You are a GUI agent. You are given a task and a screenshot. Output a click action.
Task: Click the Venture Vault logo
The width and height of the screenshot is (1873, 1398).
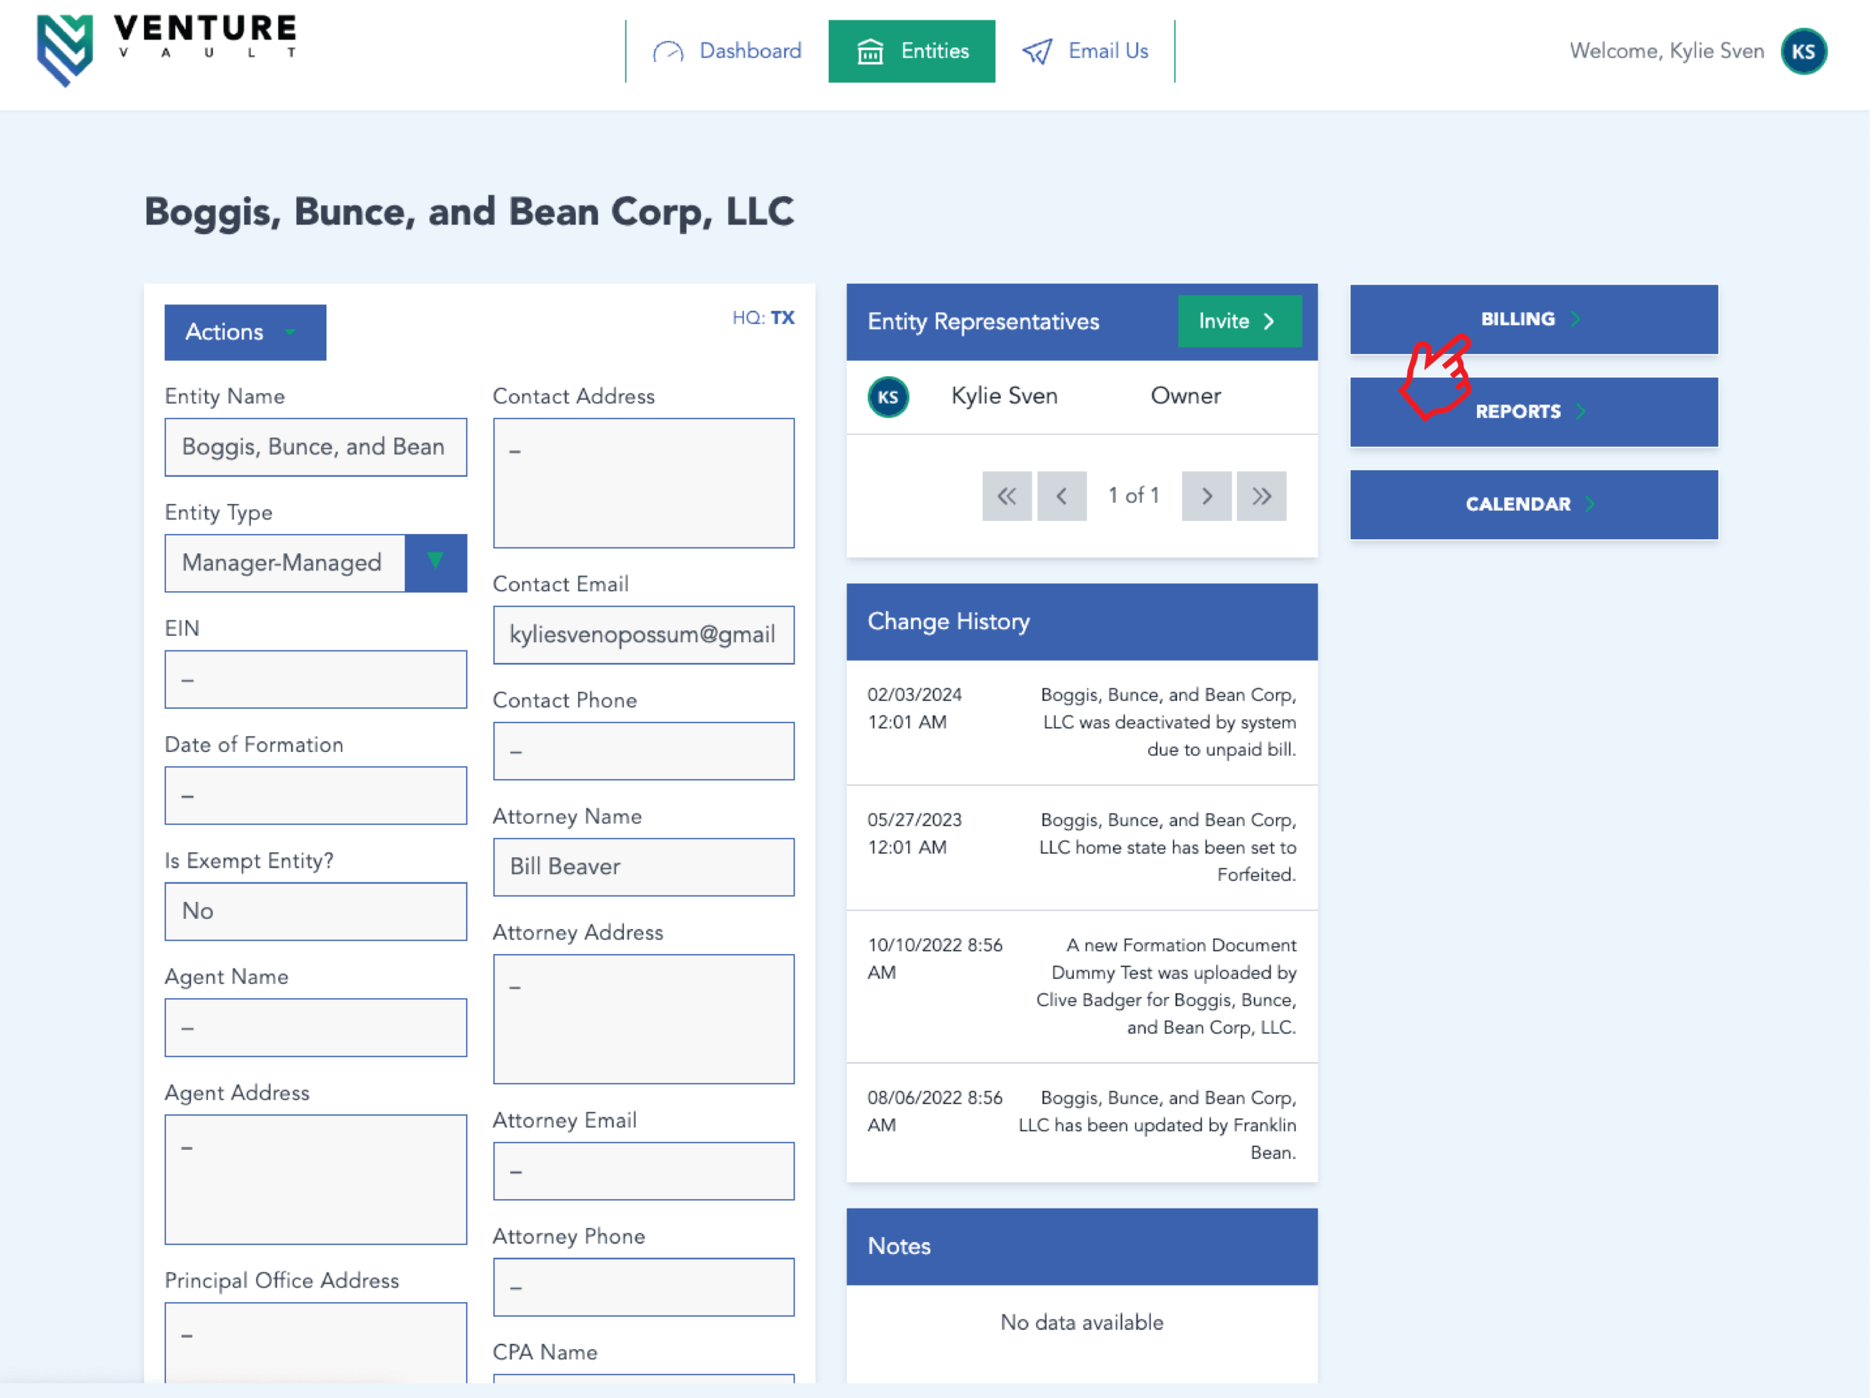[x=167, y=49]
